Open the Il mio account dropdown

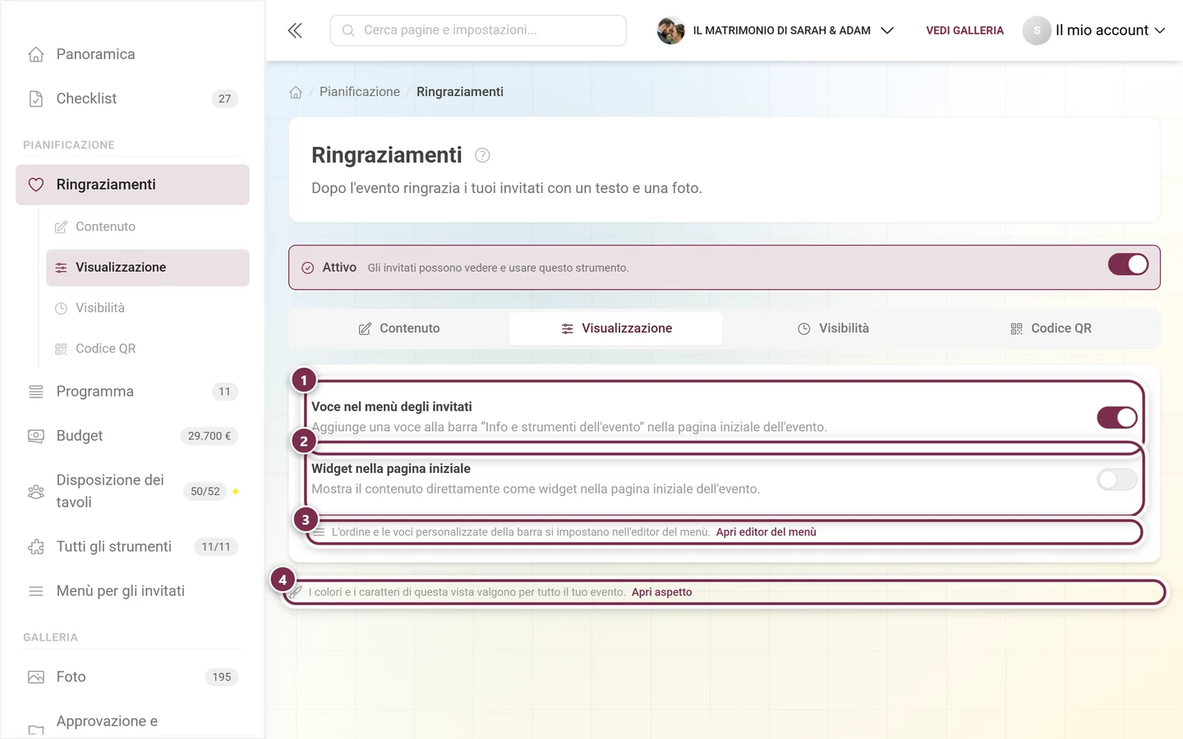tap(1094, 30)
